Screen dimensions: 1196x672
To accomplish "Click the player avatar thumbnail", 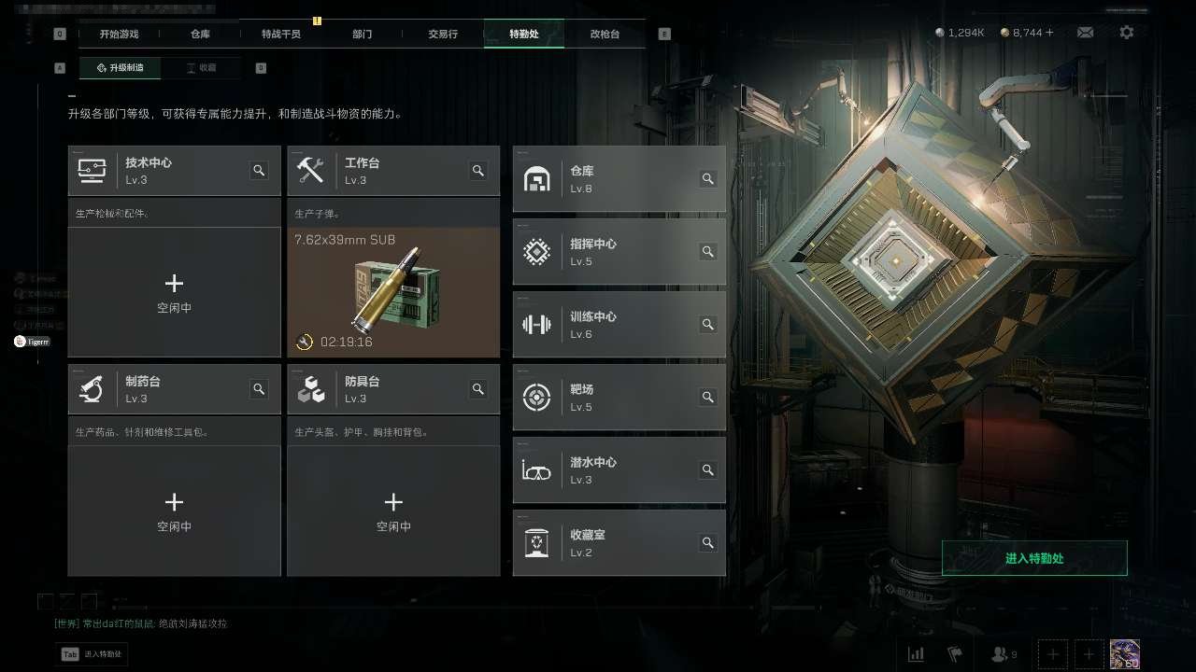I will (1124, 654).
